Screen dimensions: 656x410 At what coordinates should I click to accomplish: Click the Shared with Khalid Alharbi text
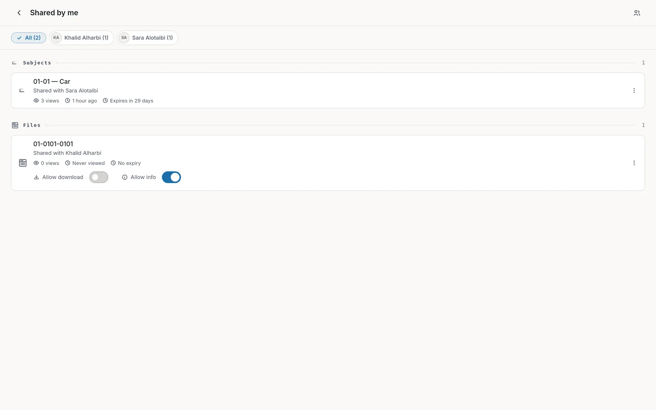click(x=67, y=153)
